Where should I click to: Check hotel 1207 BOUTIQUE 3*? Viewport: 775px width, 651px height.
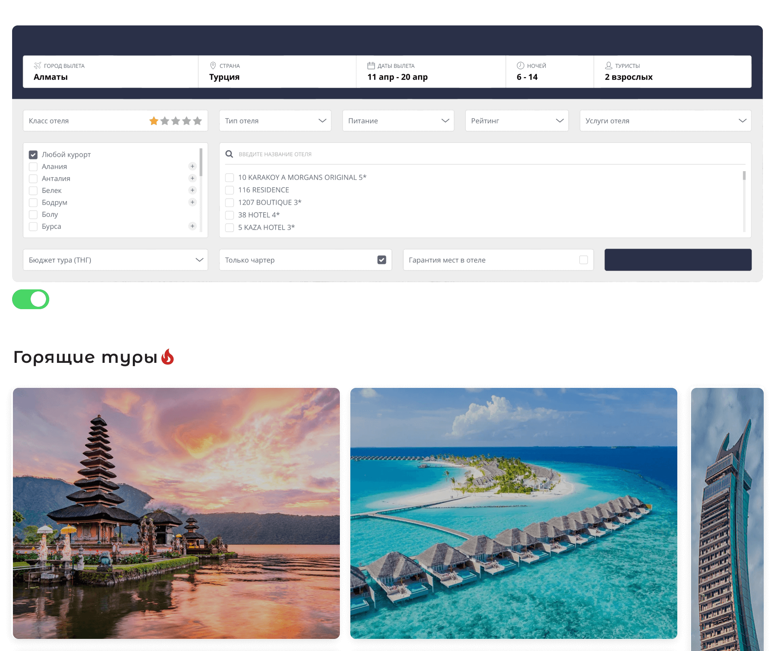pyautogui.click(x=230, y=203)
